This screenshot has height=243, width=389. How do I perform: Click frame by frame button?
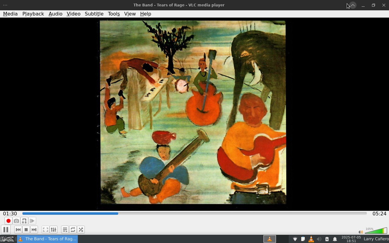32,221
